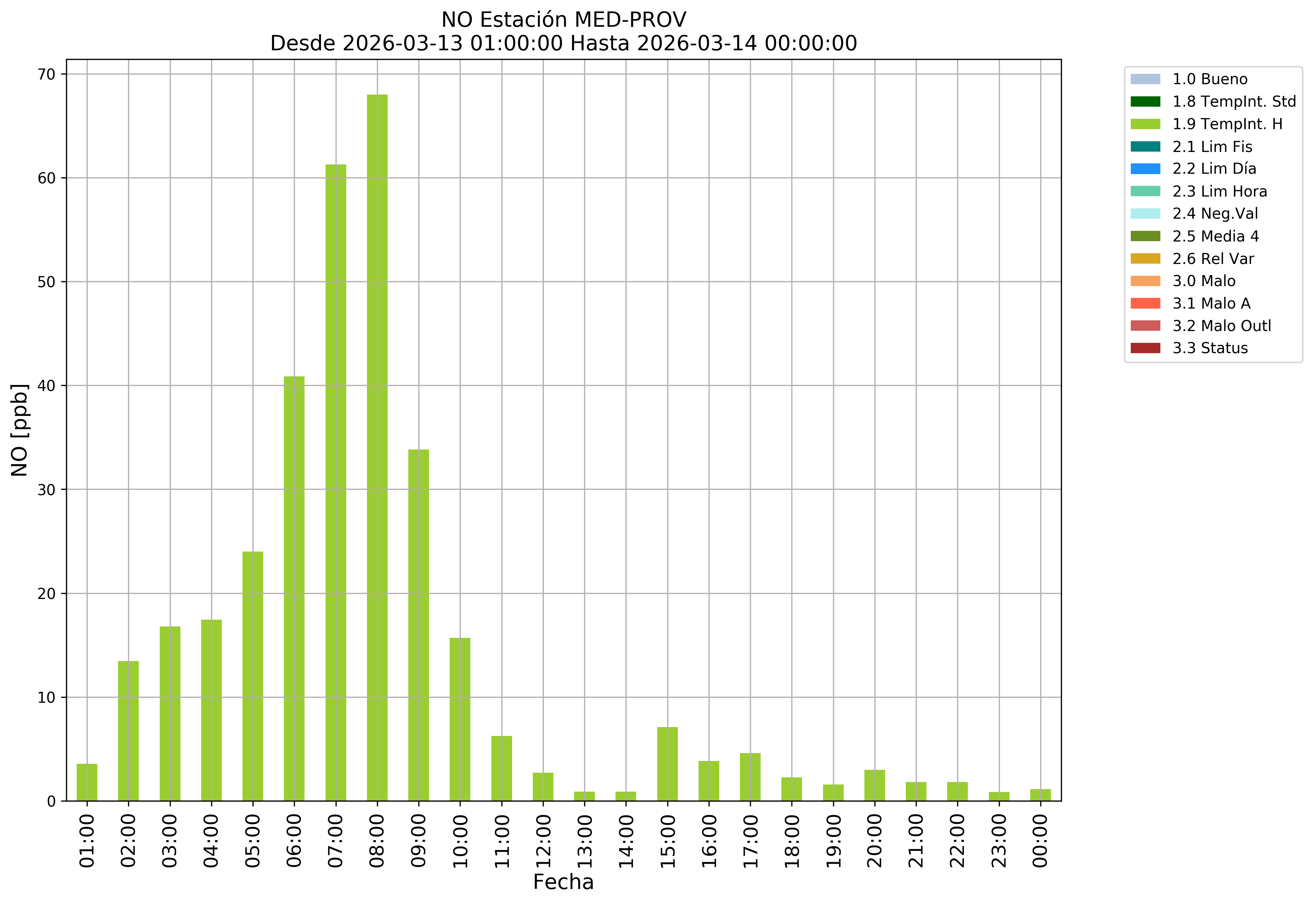
Task: Click the 06:00 bar near 41 ppb
Action: 294,589
